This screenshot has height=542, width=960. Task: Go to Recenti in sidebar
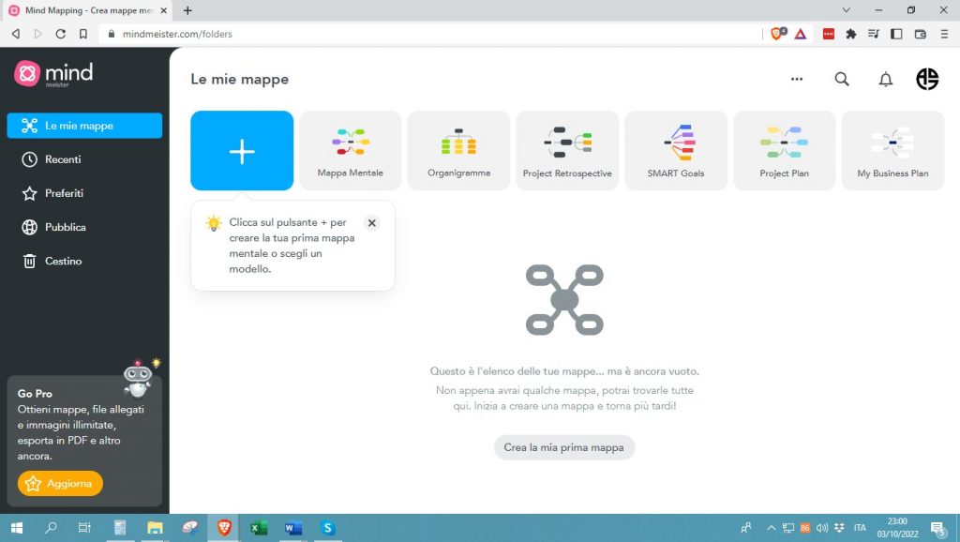coord(63,159)
